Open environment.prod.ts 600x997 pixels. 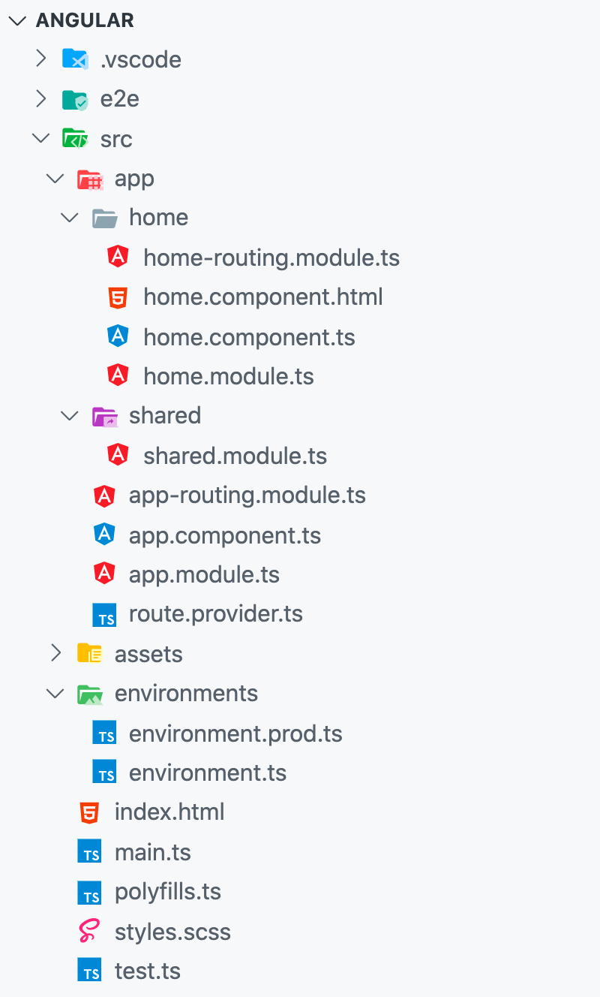click(236, 733)
